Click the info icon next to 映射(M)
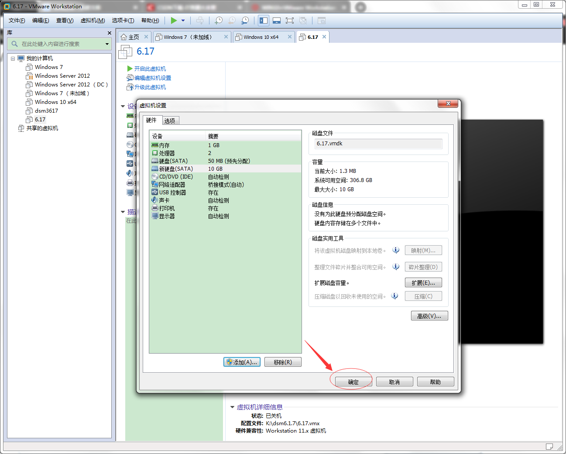The height and width of the screenshot is (454, 566). [396, 250]
